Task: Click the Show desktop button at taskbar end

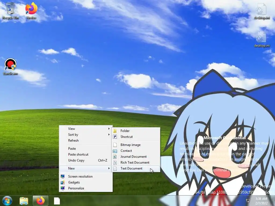Action: click(273, 201)
